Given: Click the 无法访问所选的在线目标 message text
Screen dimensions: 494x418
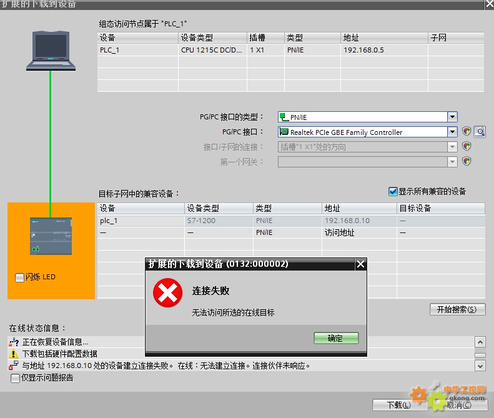Looking at the screenshot, I should [x=233, y=312].
